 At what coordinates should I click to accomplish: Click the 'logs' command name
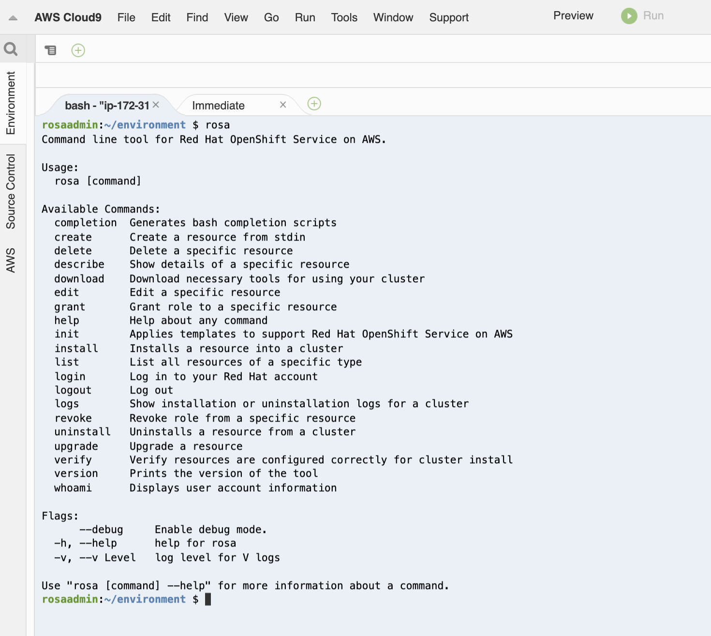click(67, 404)
